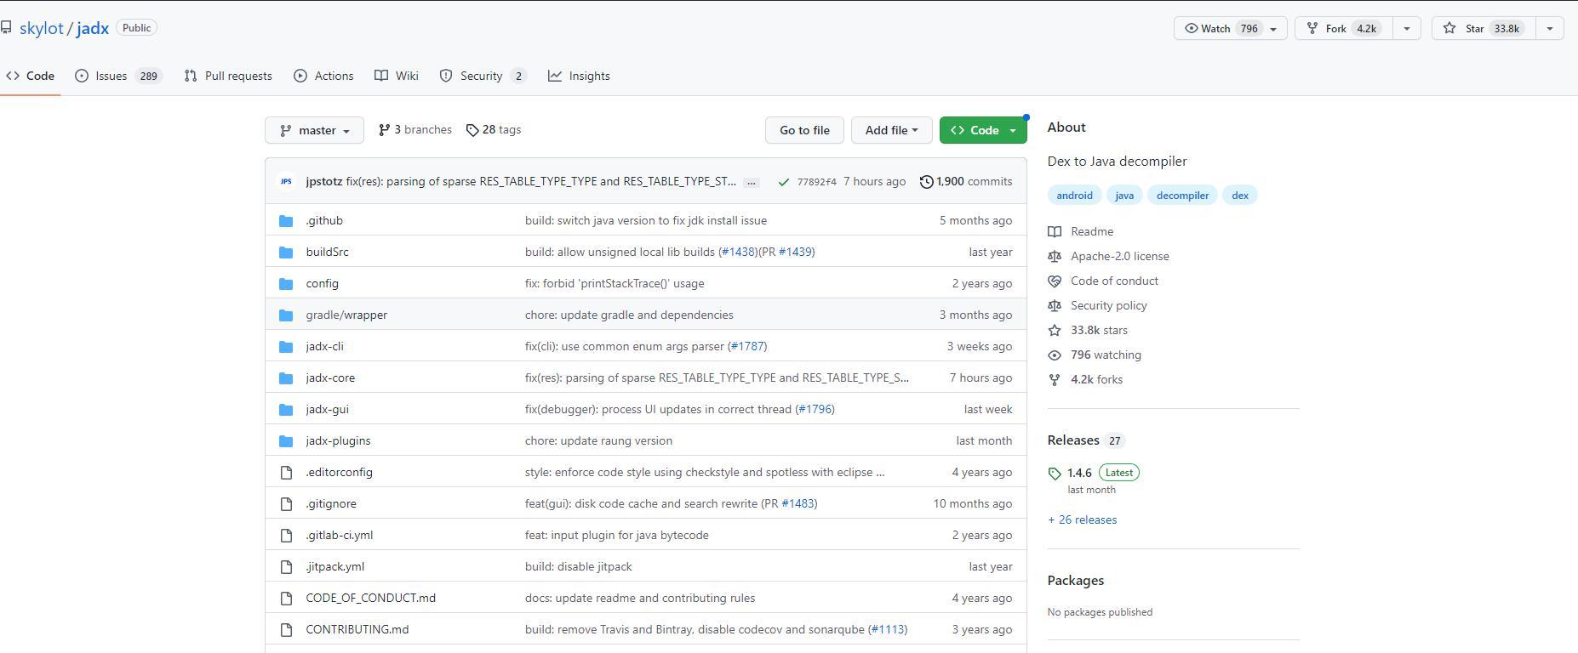Open the jadx-plugins folder name
The width and height of the screenshot is (1578, 653).
click(x=338, y=440)
